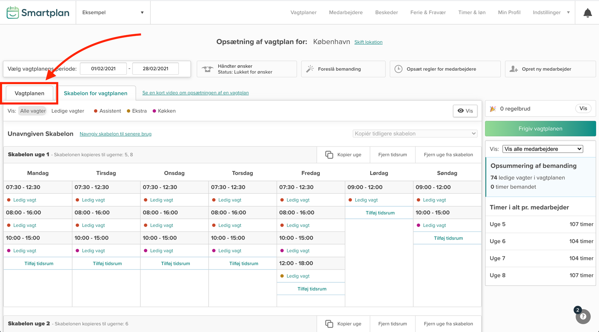Click the start date field 01/02/2021
This screenshot has height=332, width=599.
[103, 69]
